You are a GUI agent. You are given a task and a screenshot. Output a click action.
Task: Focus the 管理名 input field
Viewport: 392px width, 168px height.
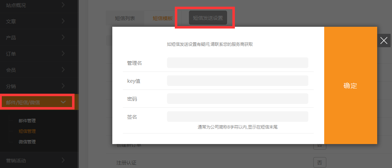(237, 63)
